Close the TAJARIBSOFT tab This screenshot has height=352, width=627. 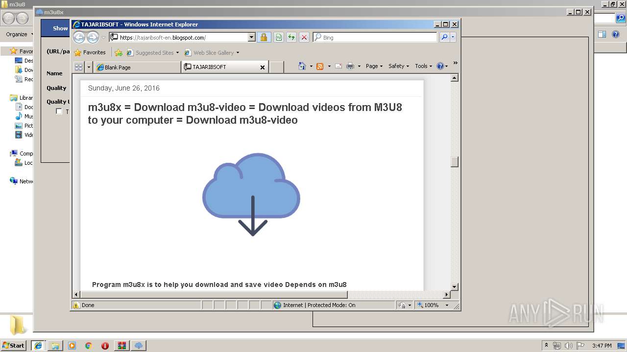click(x=263, y=67)
